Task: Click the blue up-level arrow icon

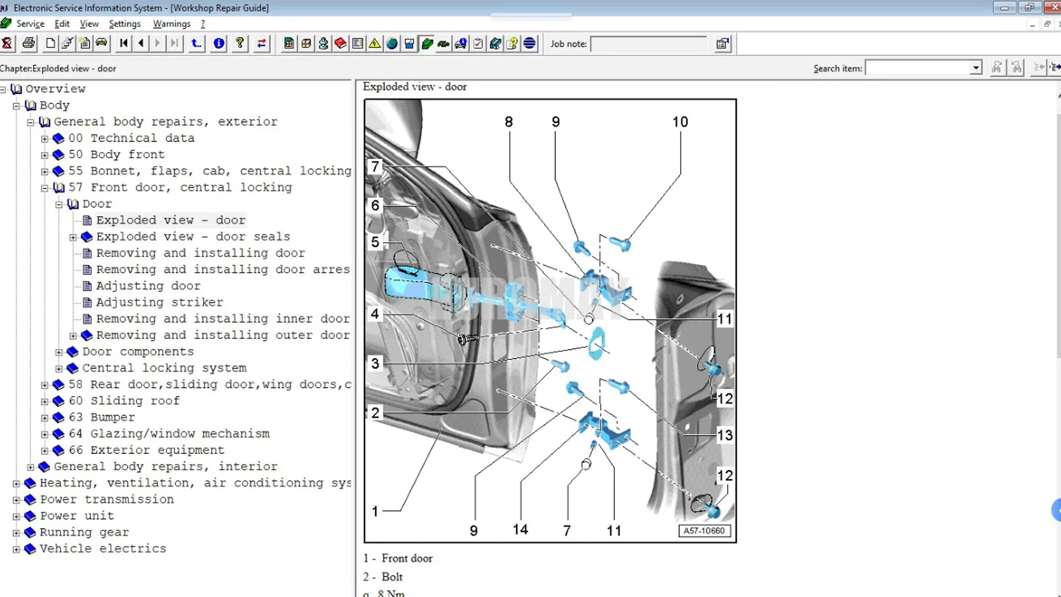Action: tap(196, 43)
